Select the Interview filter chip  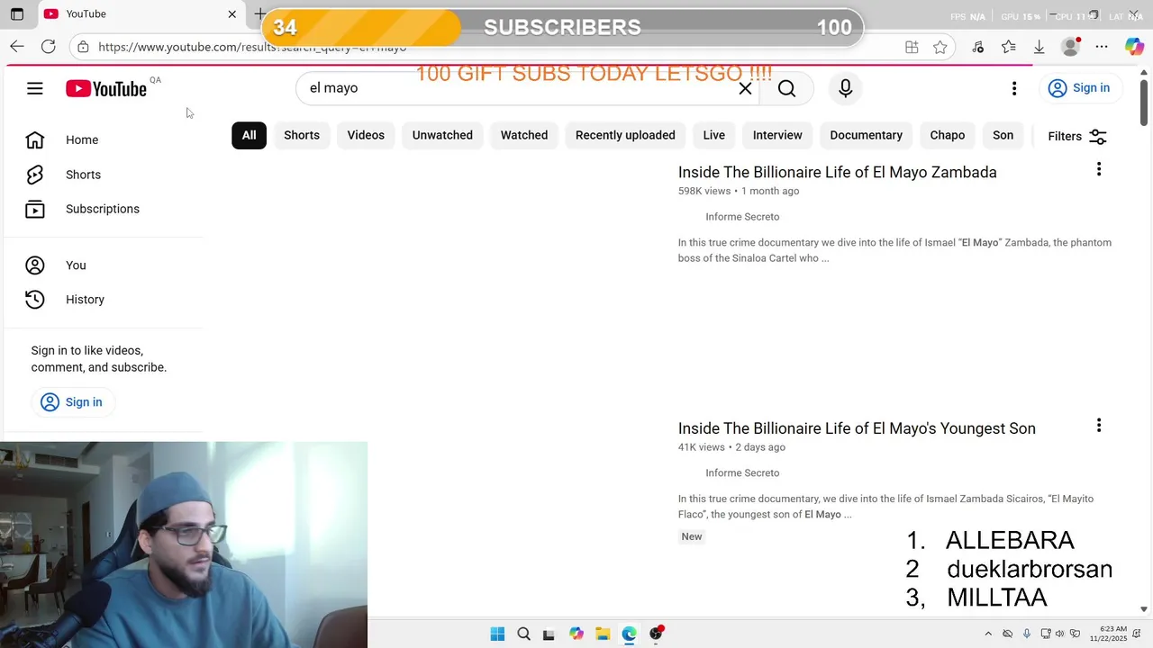pyautogui.click(x=777, y=135)
